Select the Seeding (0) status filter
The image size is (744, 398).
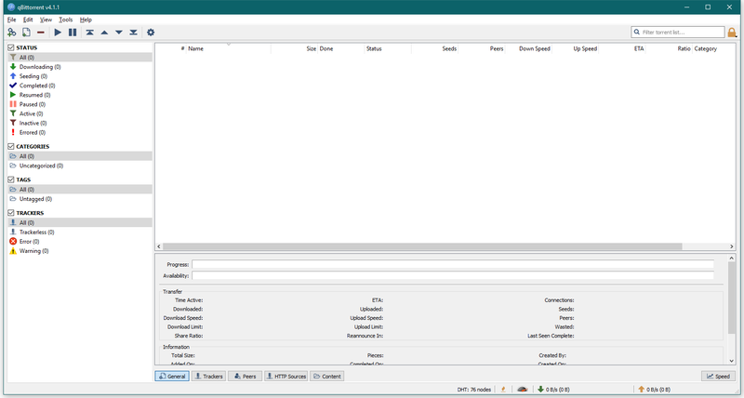pyautogui.click(x=80, y=76)
